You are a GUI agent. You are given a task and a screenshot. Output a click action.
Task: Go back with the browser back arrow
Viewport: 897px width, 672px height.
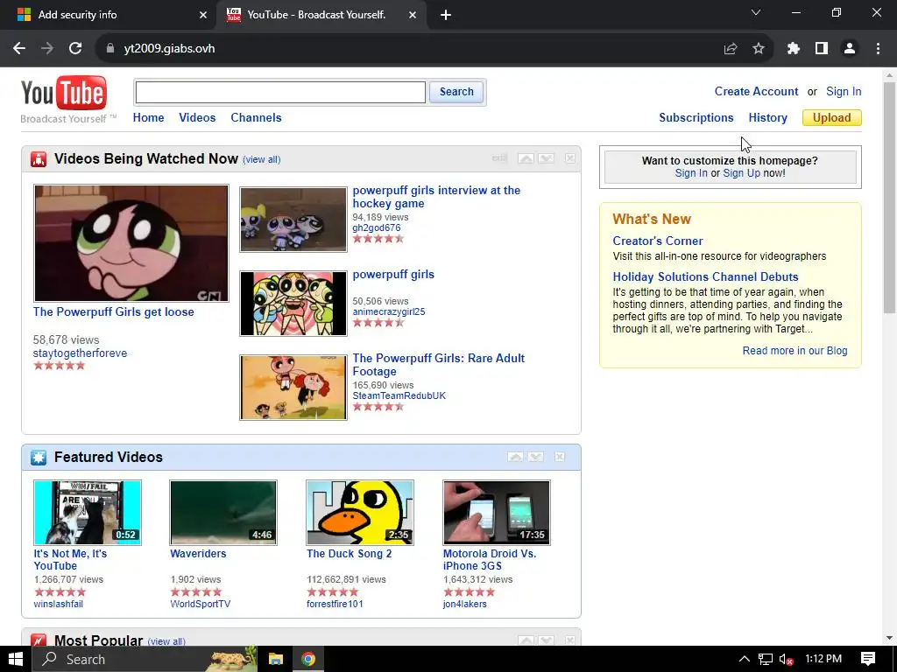[x=19, y=49]
